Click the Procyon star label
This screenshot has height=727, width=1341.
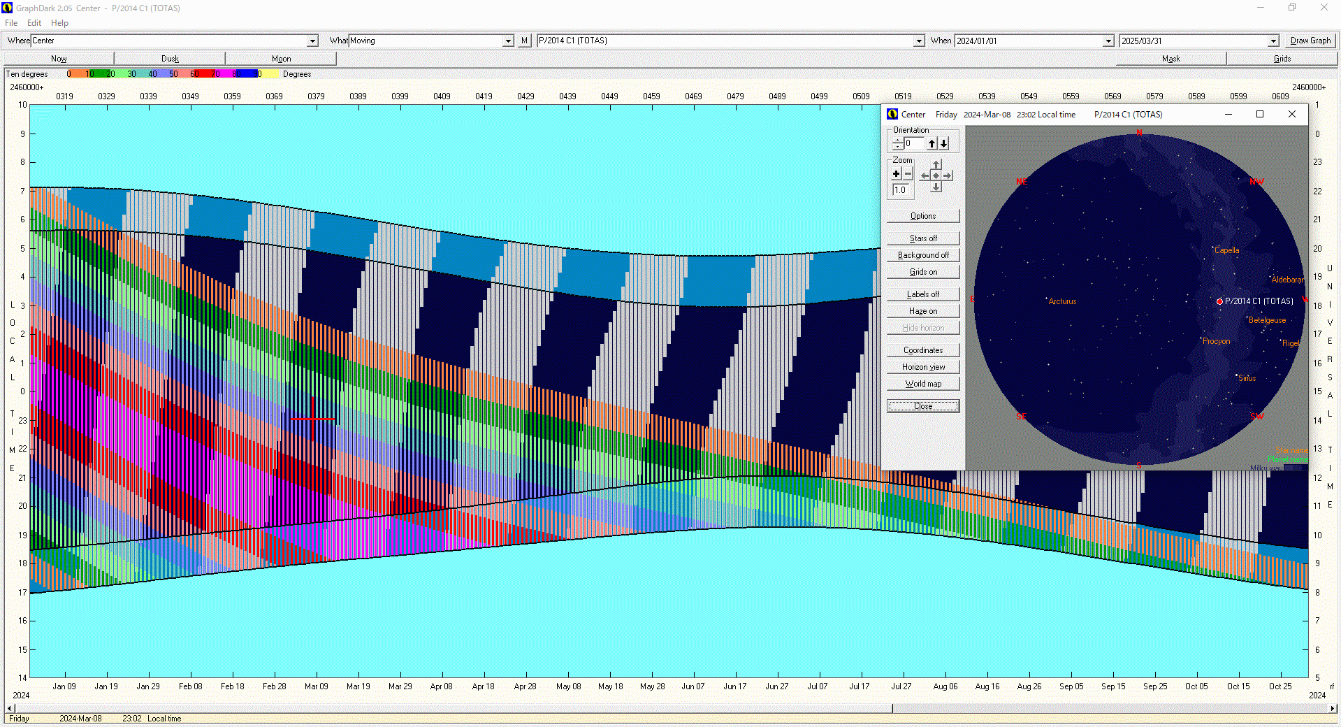click(x=1216, y=341)
